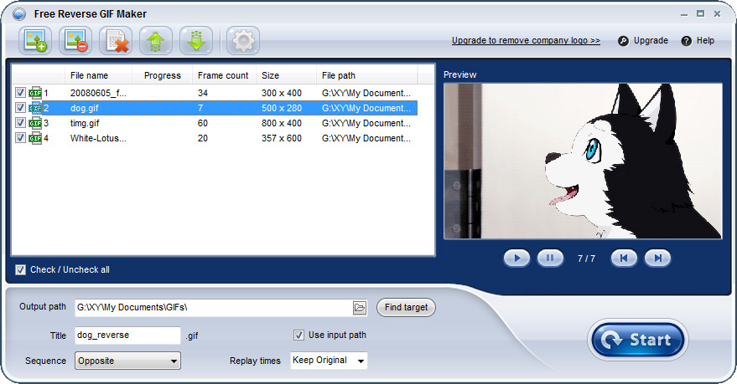Play the preview animation
Screen dimensions: 737x384
(517, 258)
